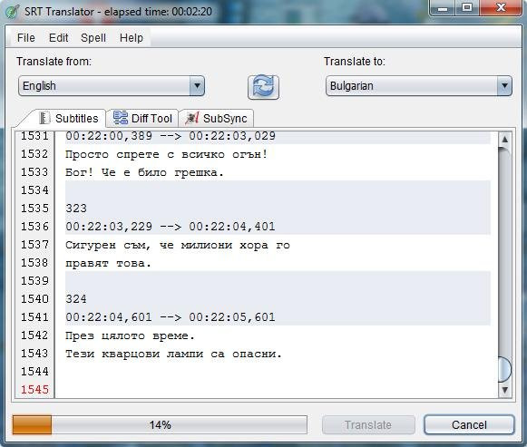Screen dimensions: 527x447
Task: Open the File menu
Action: point(26,37)
